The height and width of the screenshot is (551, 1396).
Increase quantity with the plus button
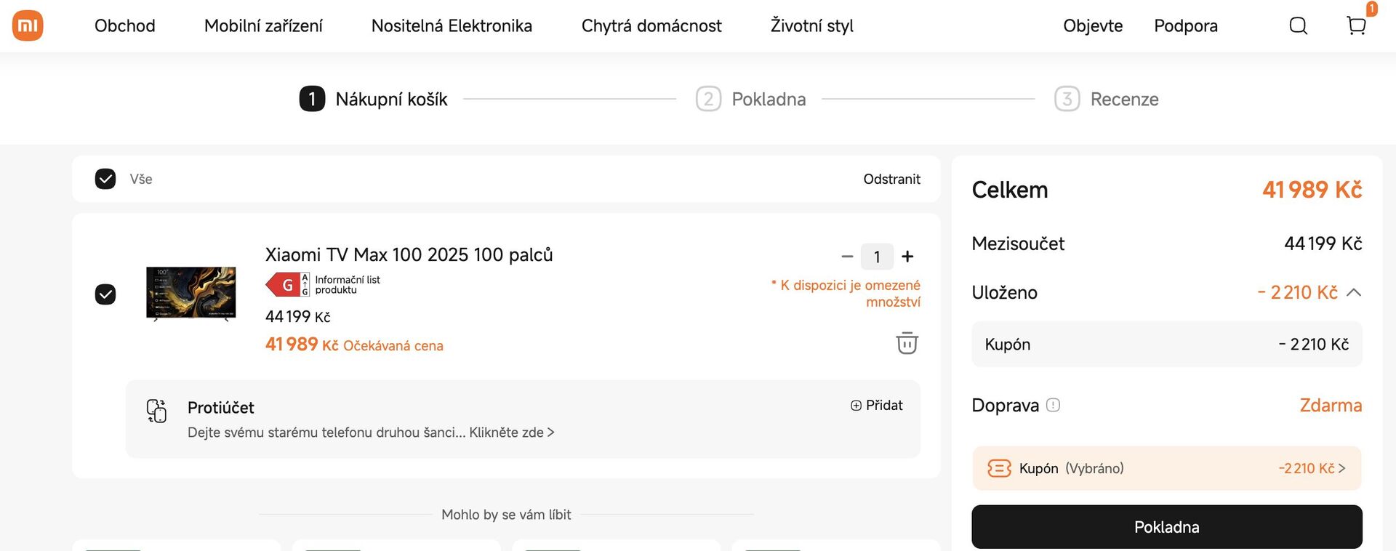tap(907, 257)
